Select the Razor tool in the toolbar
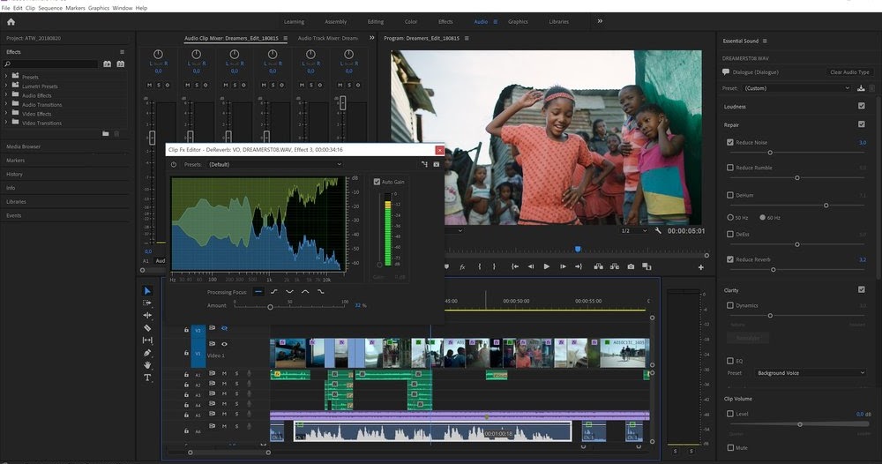Image resolution: width=882 pixels, height=464 pixels. [x=147, y=328]
